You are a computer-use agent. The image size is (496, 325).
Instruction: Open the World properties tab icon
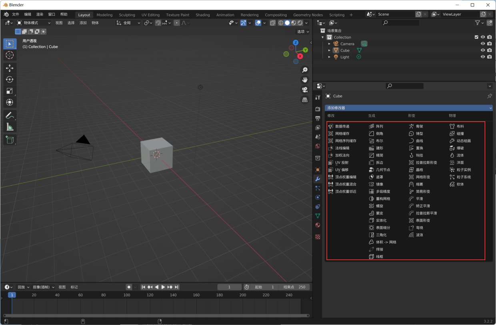click(318, 146)
